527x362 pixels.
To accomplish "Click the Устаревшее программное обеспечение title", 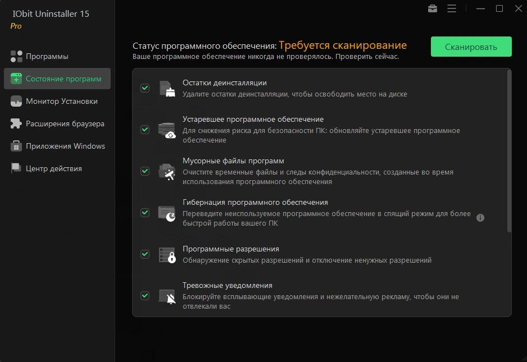I will (253, 119).
